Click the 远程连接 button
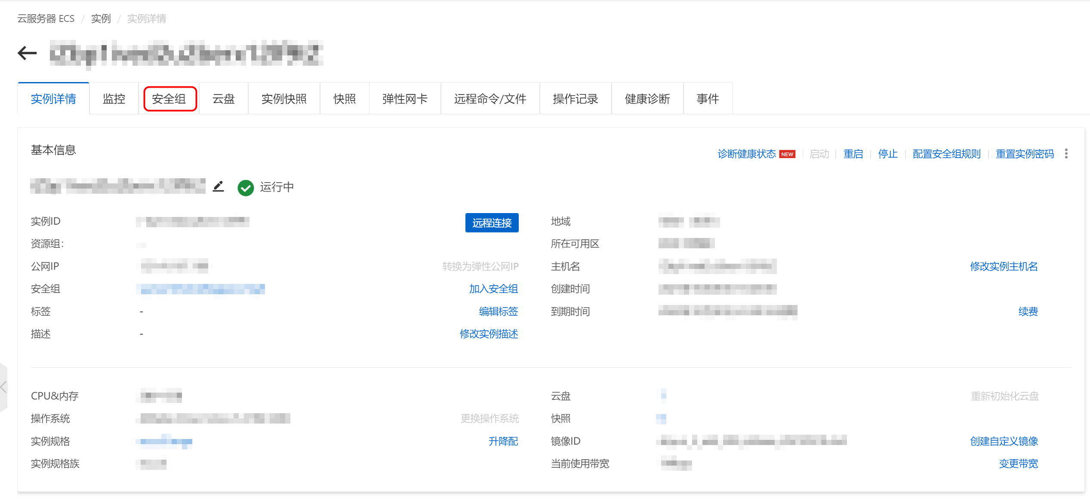Image resolution: width=1090 pixels, height=500 pixels. (x=492, y=223)
